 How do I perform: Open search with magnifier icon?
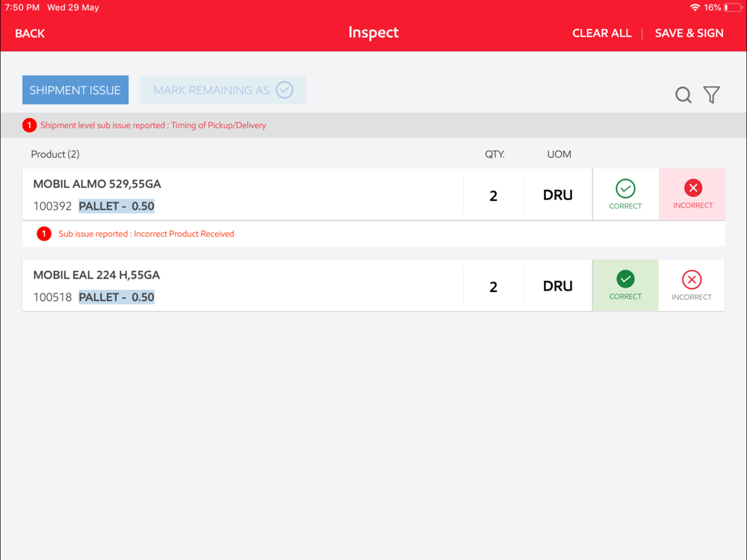(x=684, y=95)
